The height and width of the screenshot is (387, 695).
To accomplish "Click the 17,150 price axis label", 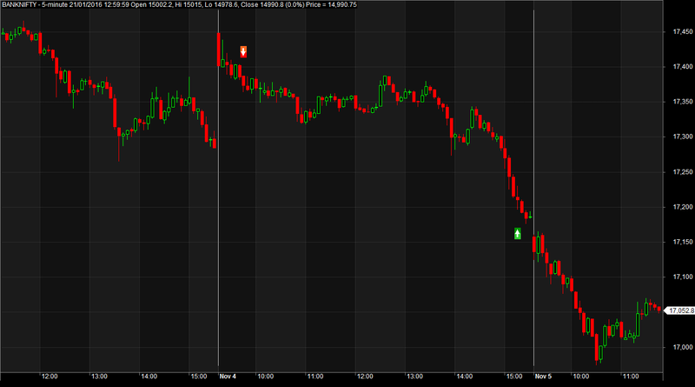I will point(683,242).
